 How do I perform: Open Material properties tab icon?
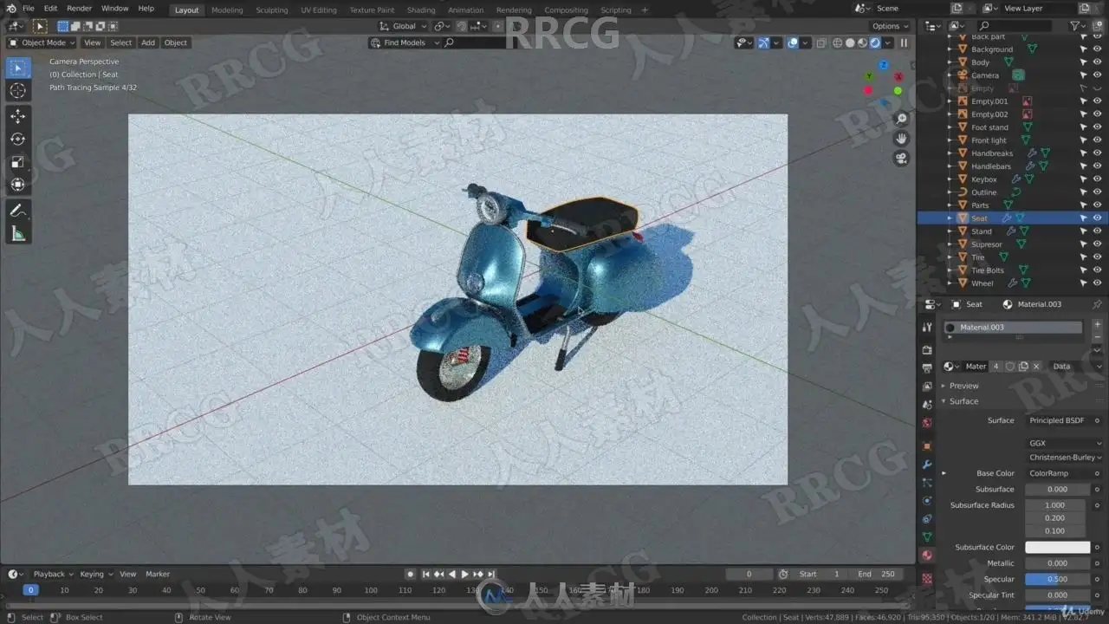[x=927, y=556]
